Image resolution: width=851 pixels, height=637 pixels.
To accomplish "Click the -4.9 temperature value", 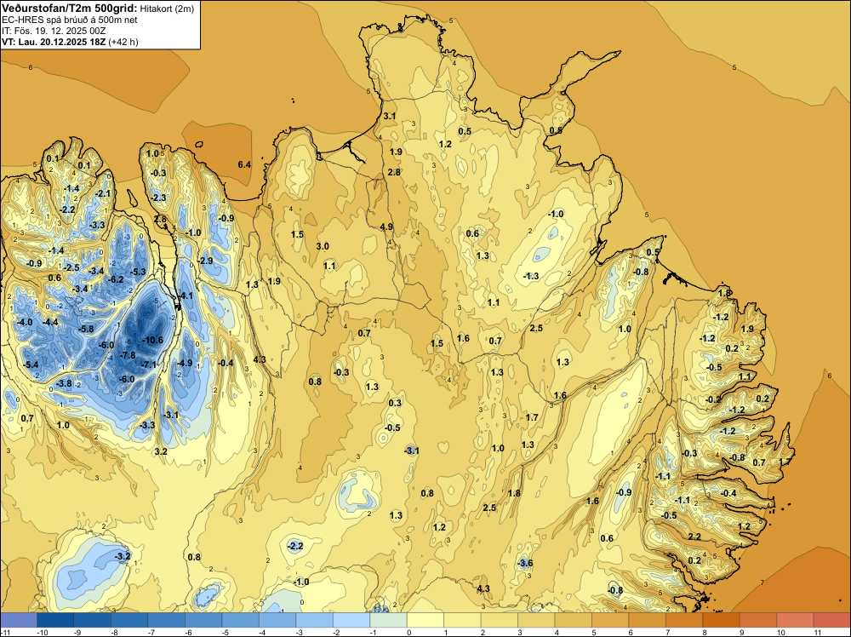I will tap(185, 363).
